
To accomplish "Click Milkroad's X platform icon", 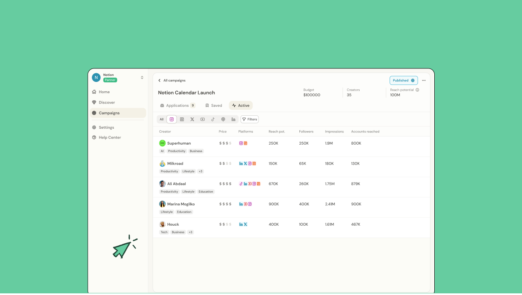I will (x=246, y=164).
